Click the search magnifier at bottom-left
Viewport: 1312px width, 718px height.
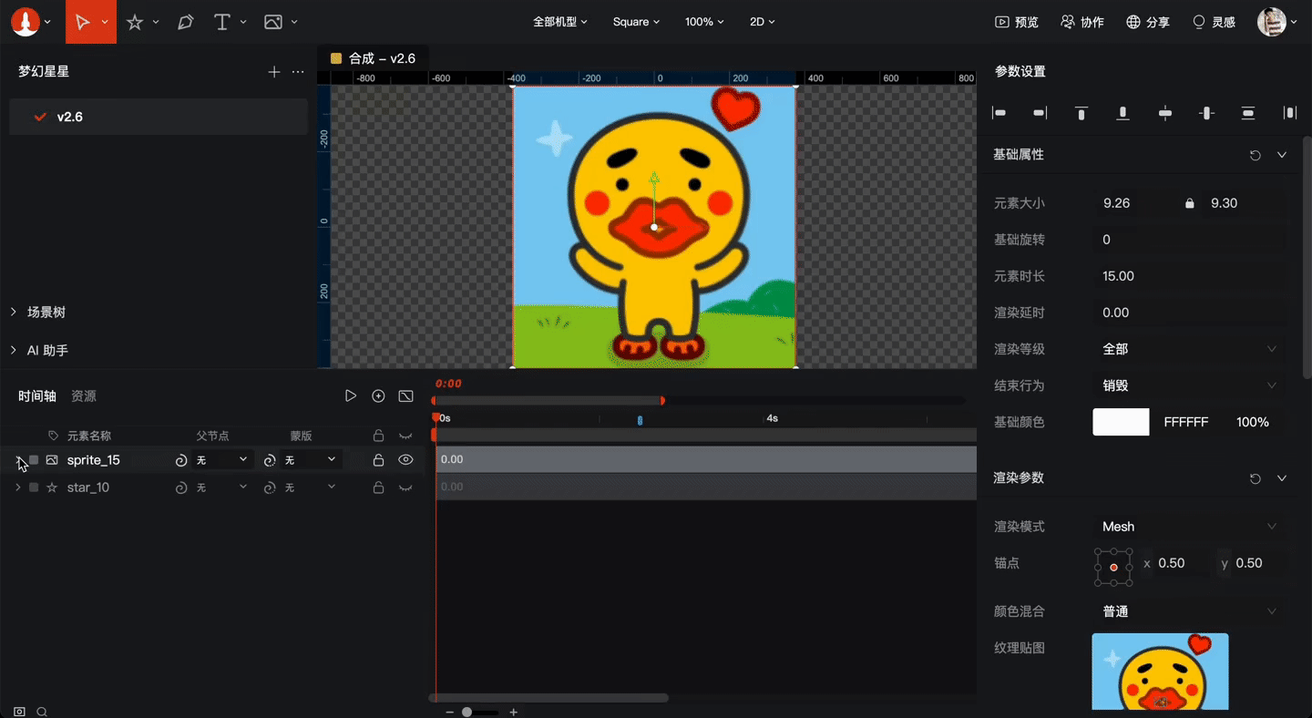42,712
